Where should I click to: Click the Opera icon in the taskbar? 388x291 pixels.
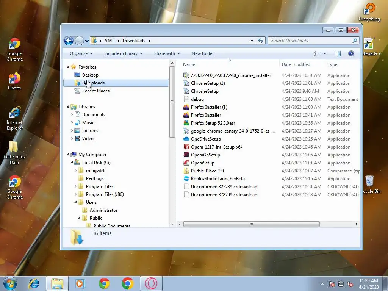(x=151, y=283)
